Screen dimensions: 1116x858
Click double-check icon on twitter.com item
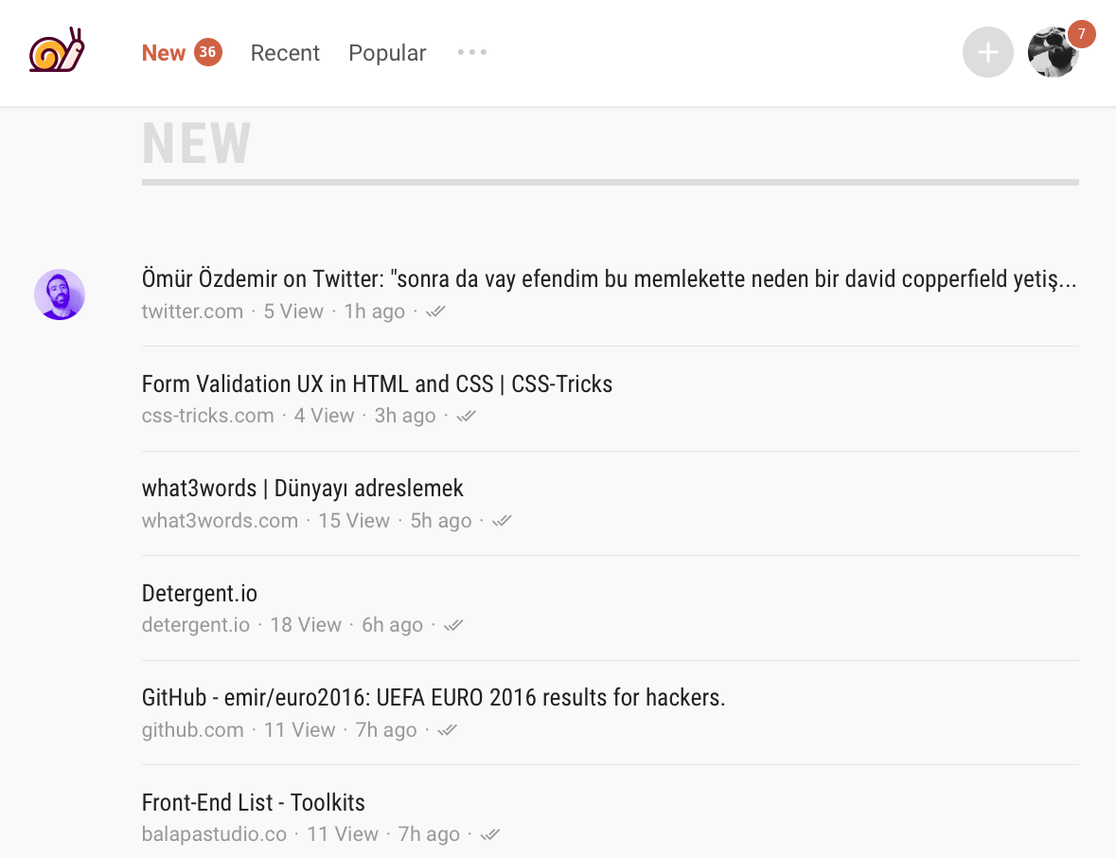click(x=435, y=312)
